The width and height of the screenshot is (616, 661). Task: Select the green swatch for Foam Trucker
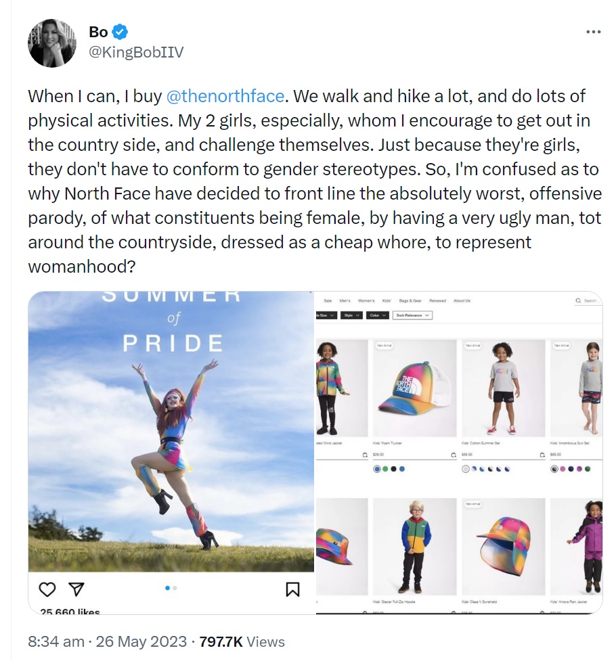click(x=385, y=468)
